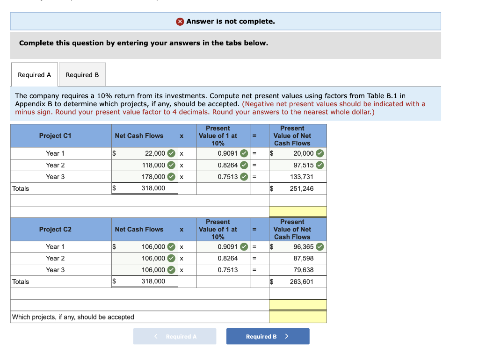Click the checkmark beside 0.7513 in Project C1
The image size is (479, 361).
click(x=244, y=176)
